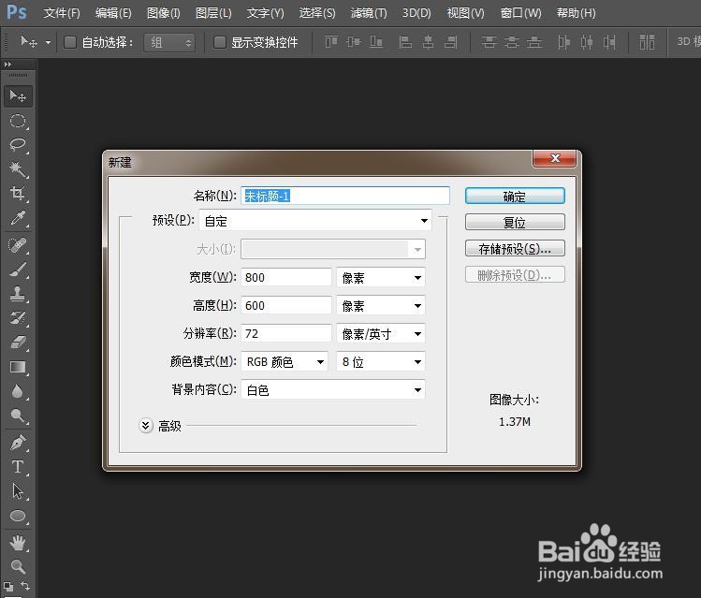This screenshot has height=598, width=701.
Task: Select the Crop tool
Action: [x=18, y=193]
